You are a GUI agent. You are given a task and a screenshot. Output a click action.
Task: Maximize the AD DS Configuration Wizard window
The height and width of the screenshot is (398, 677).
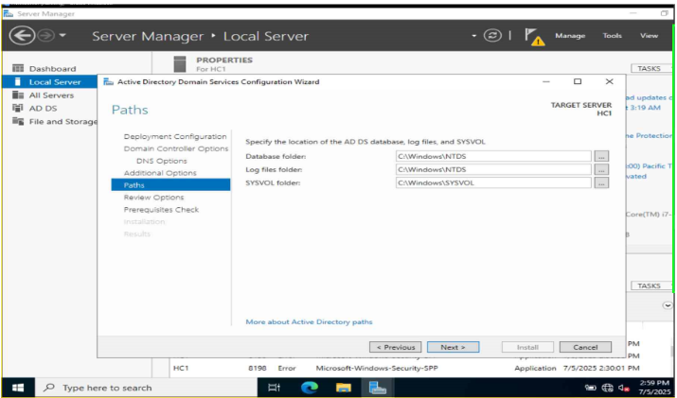pos(578,81)
